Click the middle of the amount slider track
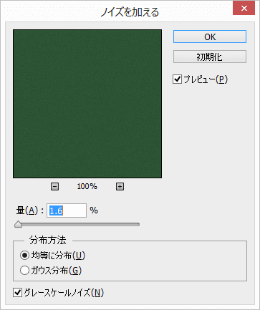260x310 pixels. pos(77,225)
